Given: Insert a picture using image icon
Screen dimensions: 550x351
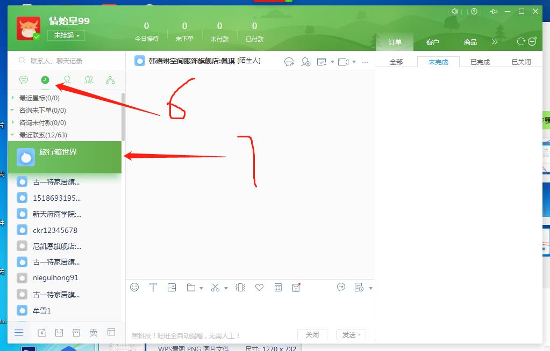Looking at the screenshot, I should (172, 287).
